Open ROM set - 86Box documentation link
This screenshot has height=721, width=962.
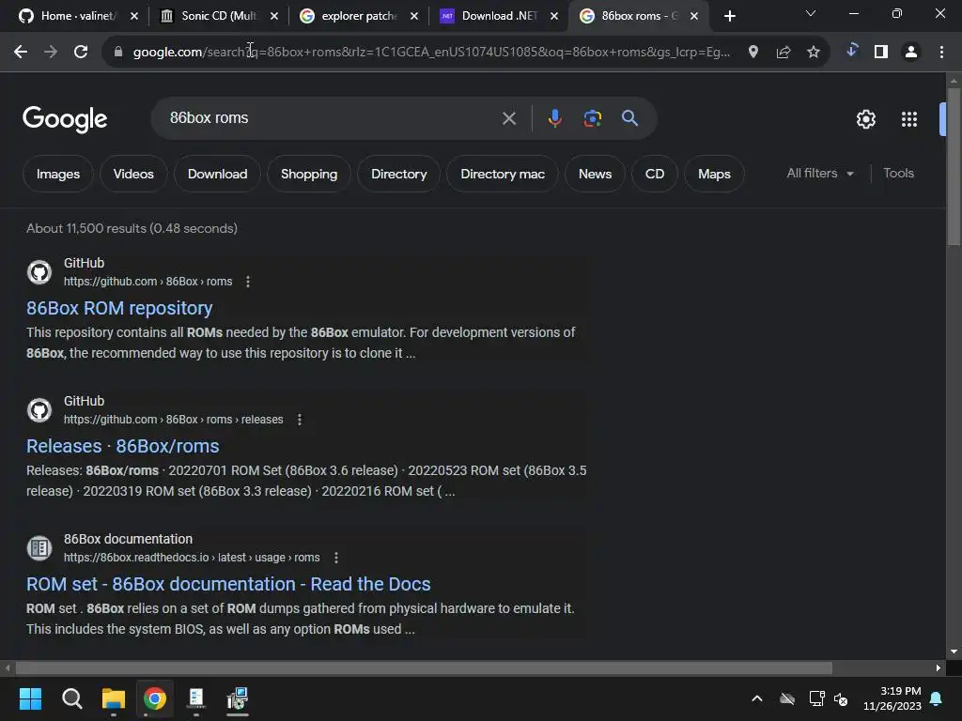coord(228,584)
